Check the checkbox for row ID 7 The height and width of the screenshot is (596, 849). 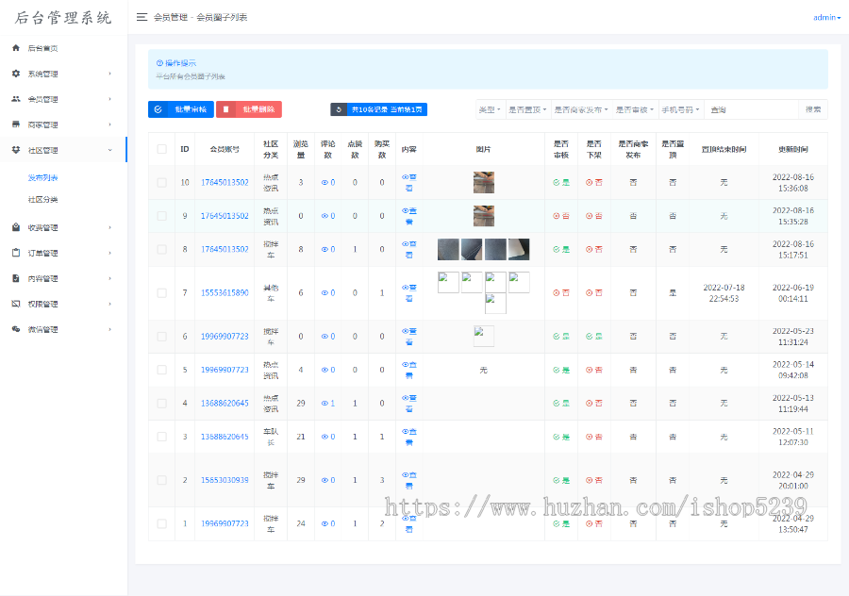click(x=161, y=292)
